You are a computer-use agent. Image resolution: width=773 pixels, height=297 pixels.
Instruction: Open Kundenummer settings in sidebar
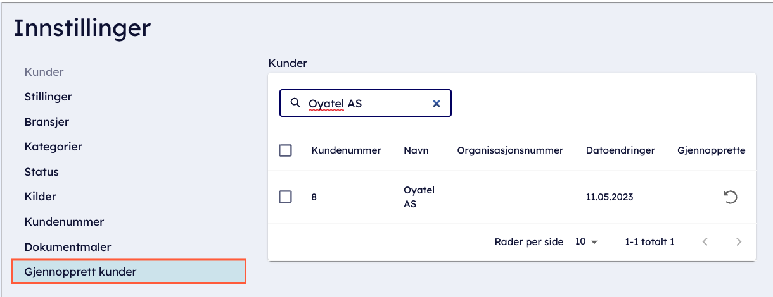click(64, 222)
